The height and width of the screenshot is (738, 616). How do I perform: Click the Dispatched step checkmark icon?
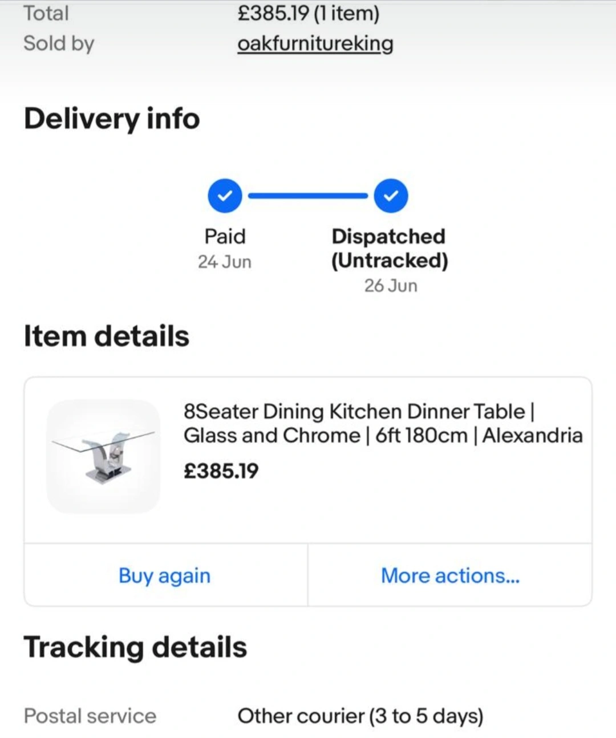391,196
